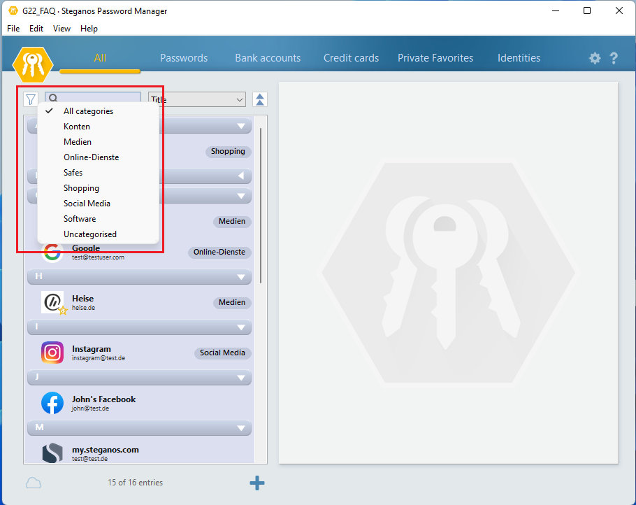Collapse the M group section
Image resolution: width=636 pixels, height=505 pixels.
coord(243,428)
